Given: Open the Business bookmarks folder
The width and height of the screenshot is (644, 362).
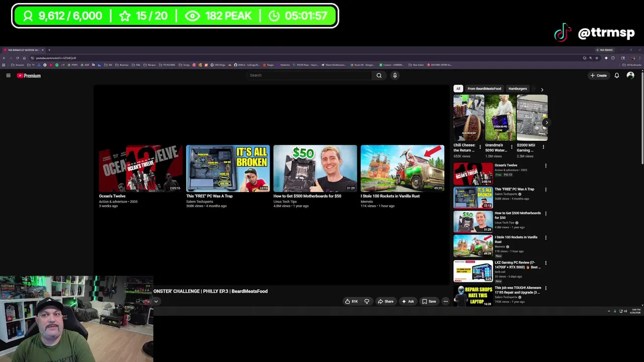Looking at the screenshot, I should [x=122, y=65].
